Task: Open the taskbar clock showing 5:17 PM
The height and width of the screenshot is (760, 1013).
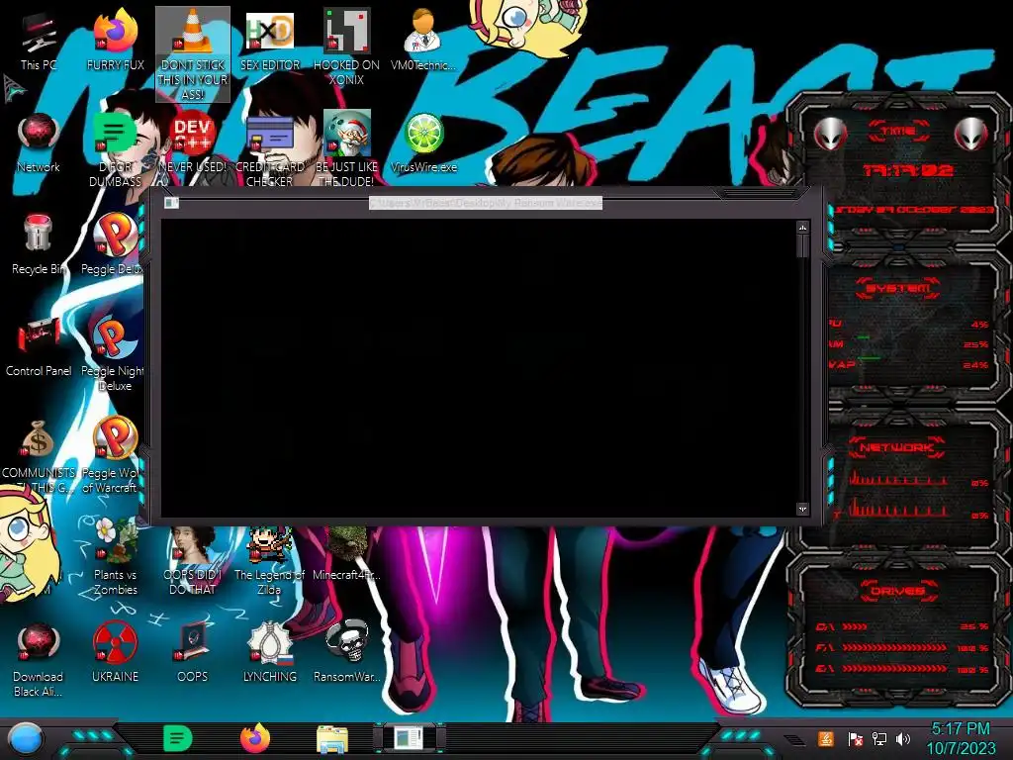Action: click(x=962, y=738)
